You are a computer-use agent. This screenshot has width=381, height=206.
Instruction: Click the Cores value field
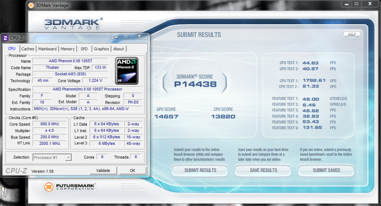102,157
